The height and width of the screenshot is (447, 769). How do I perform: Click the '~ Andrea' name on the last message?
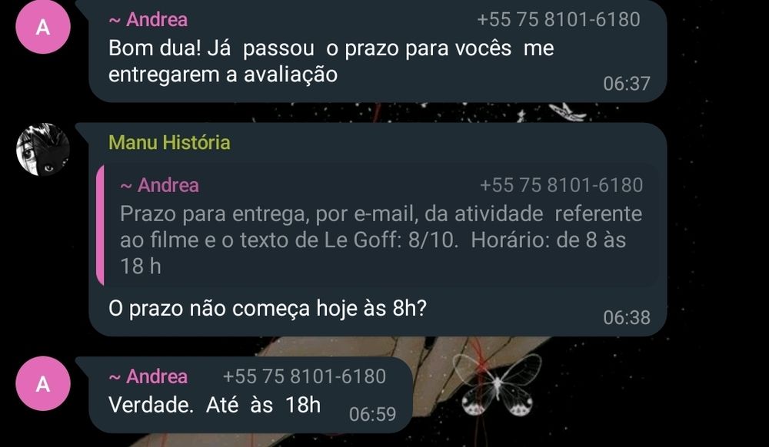point(148,376)
